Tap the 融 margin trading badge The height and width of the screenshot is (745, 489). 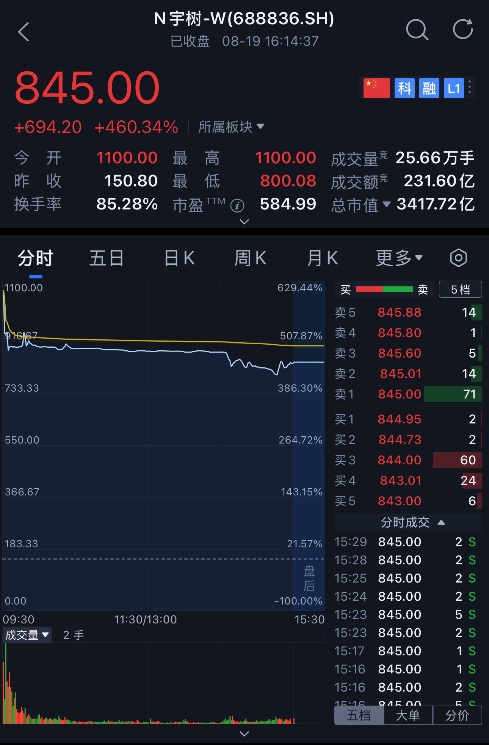point(429,88)
